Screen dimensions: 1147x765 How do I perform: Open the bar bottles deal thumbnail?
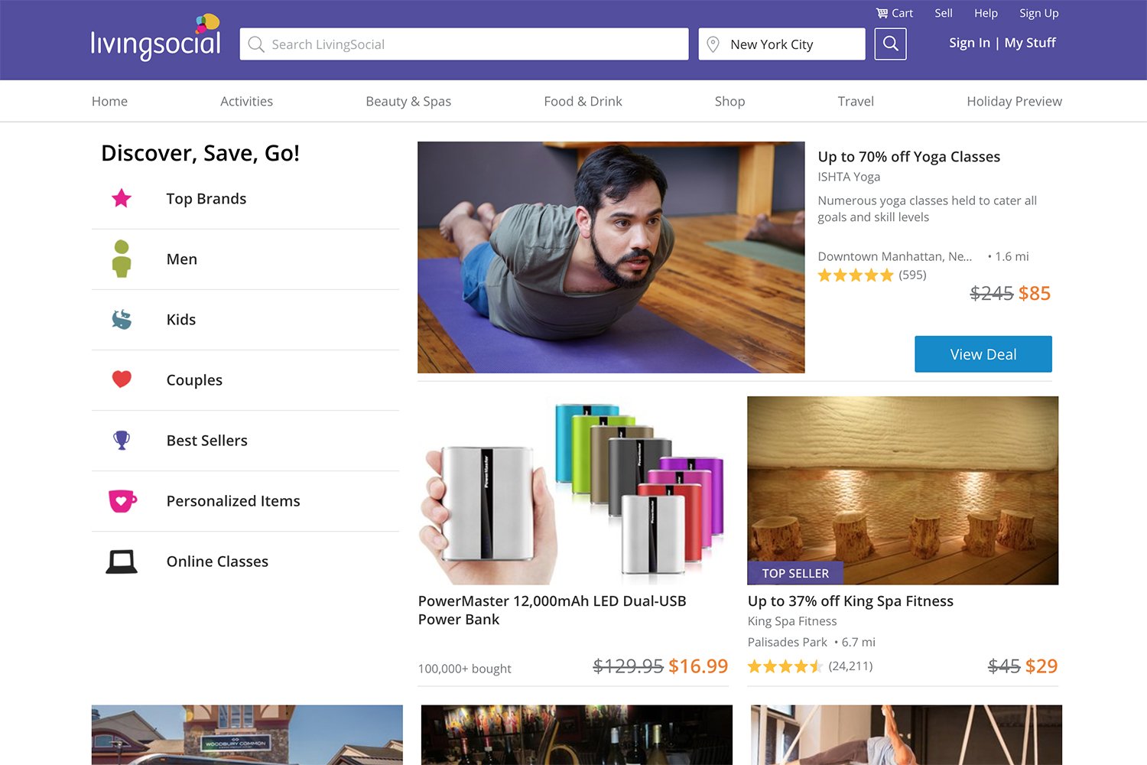coord(577,735)
